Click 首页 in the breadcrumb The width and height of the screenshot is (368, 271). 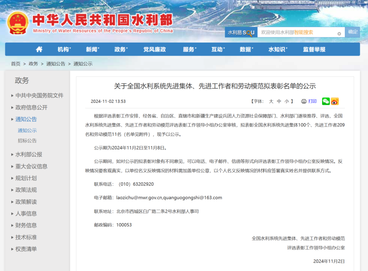[16, 64]
